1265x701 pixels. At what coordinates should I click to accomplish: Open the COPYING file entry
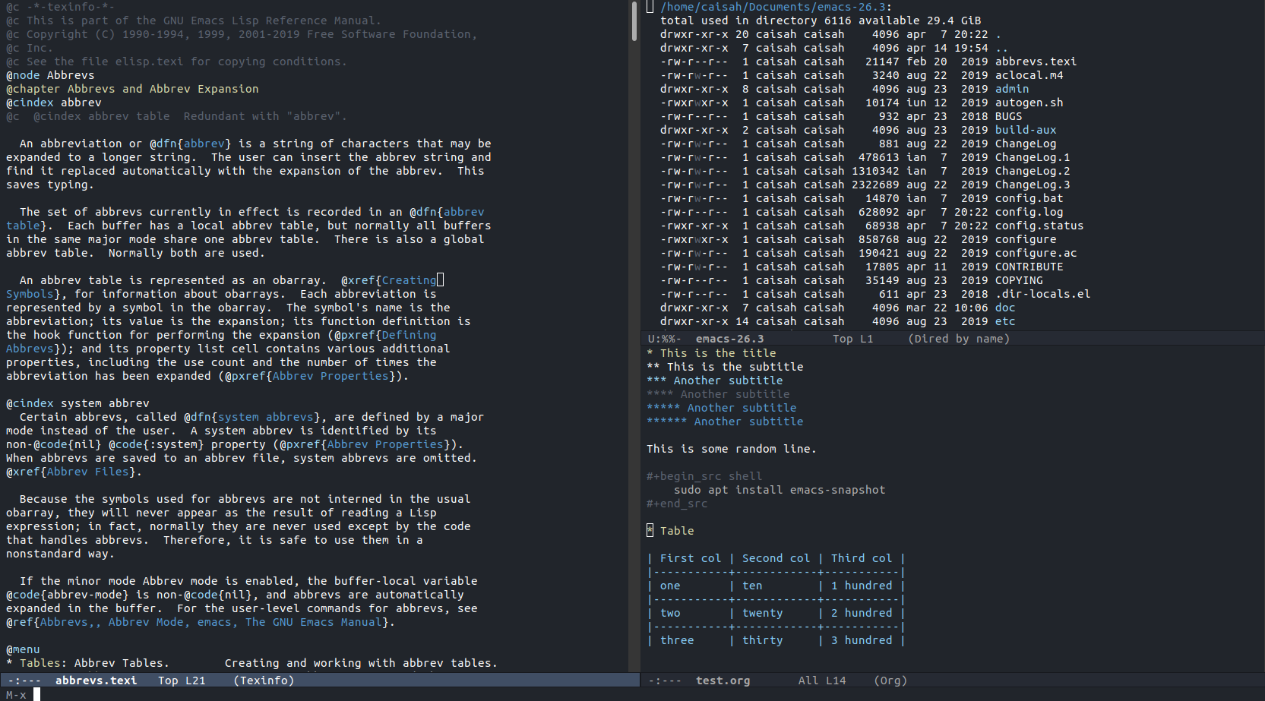tap(1019, 280)
